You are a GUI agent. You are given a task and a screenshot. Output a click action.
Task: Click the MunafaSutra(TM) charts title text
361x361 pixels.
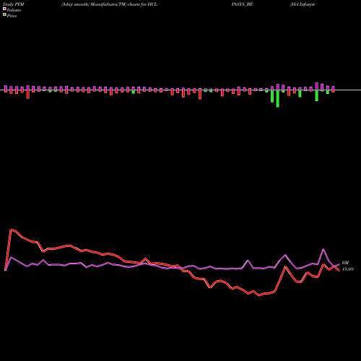coord(110,4)
